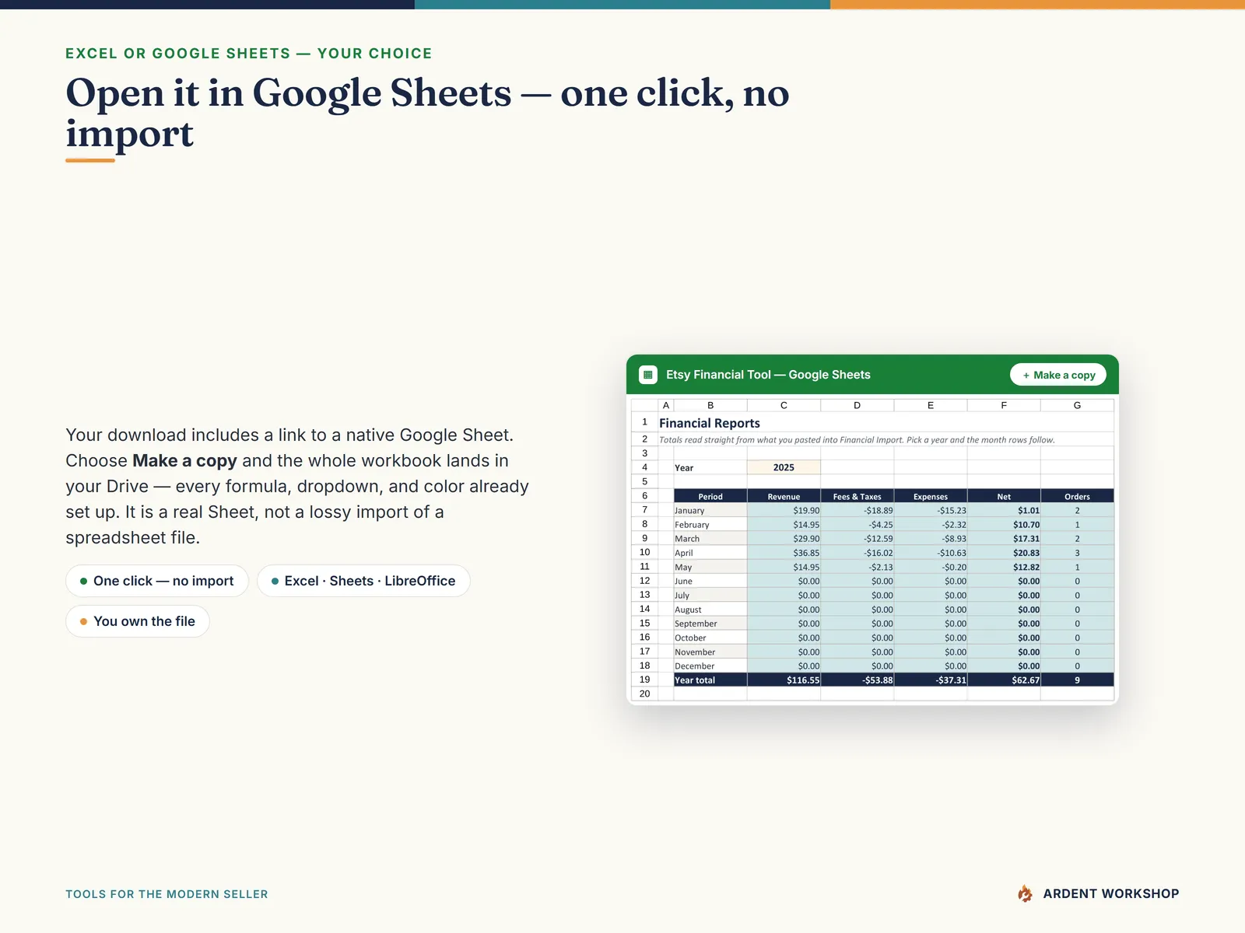Click February net $10.70

pyautogui.click(x=1004, y=525)
